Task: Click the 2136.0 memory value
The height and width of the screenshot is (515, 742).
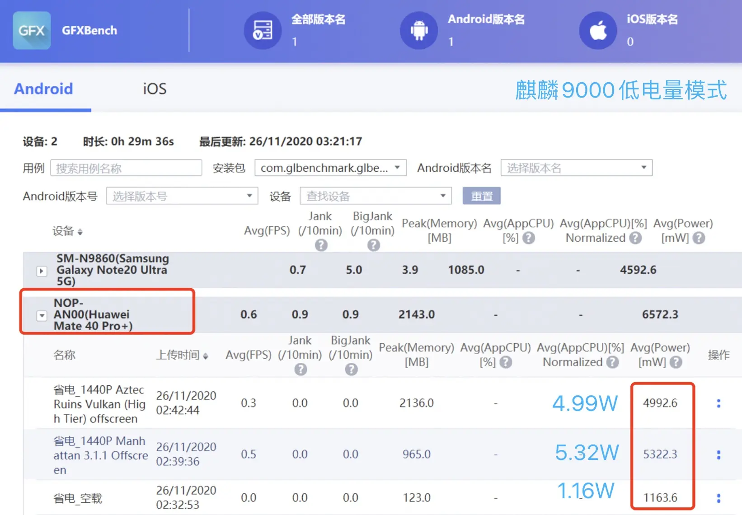Action: point(417,403)
